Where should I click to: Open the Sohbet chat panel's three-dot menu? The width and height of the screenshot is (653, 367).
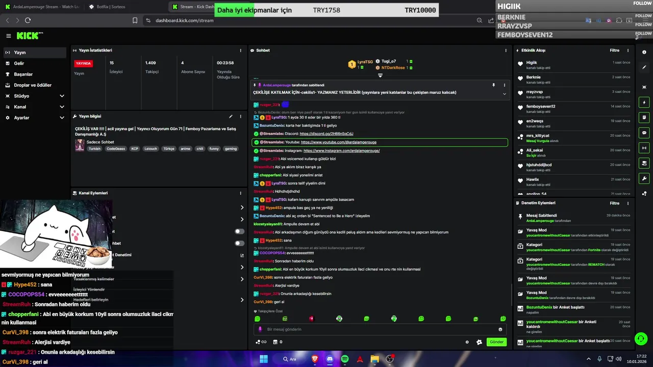[x=506, y=50]
